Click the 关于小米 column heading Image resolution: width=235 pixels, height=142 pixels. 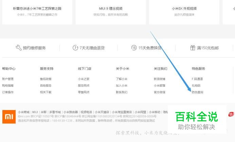[123, 69]
